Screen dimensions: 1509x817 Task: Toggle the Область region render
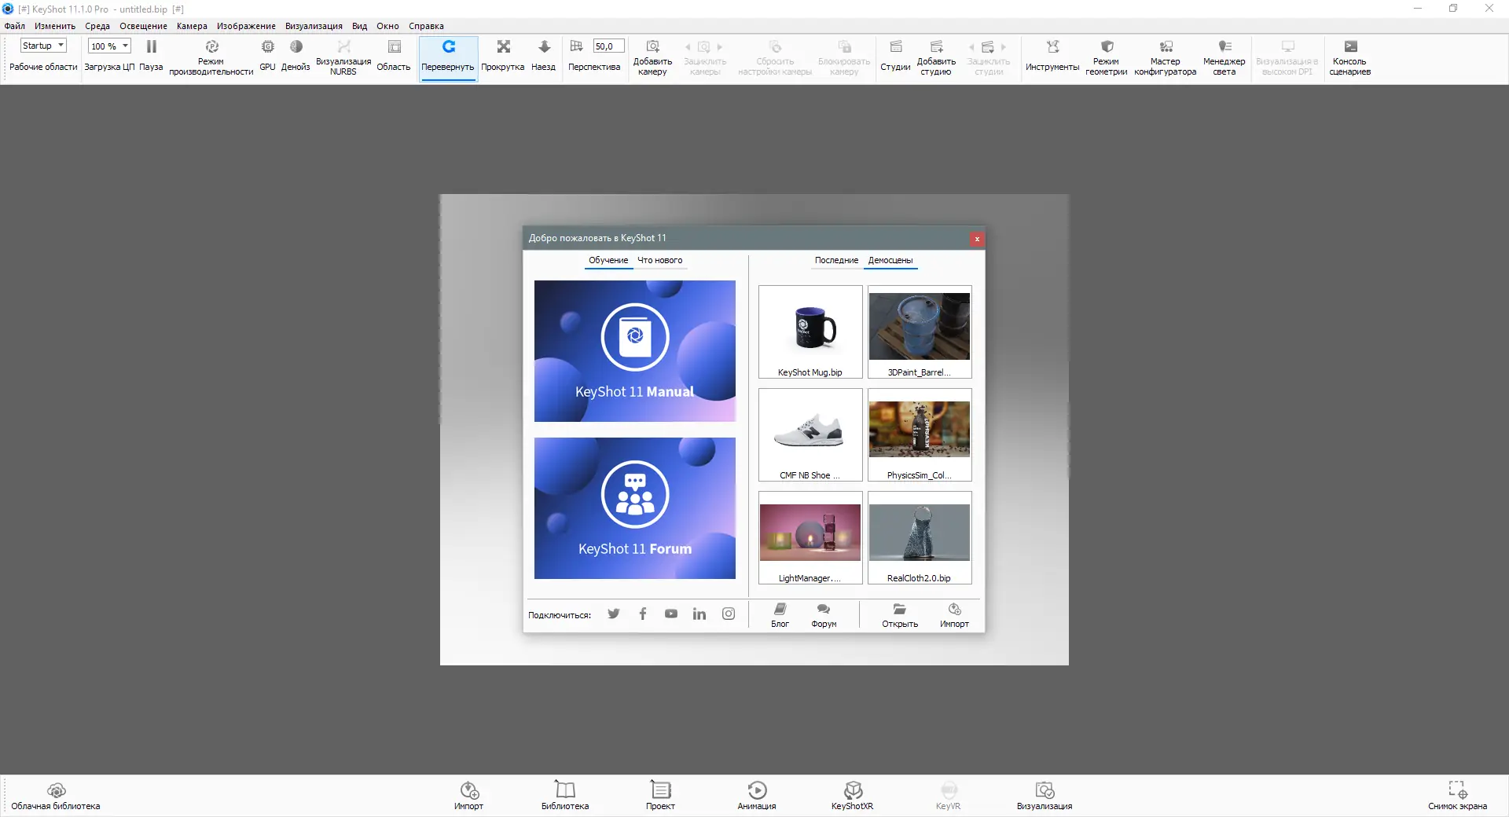pos(394,57)
